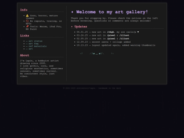The image size is (184, 138).
Task: Click the '12.09.23 secret santa' update entry
Action: (x=104, y=42)
